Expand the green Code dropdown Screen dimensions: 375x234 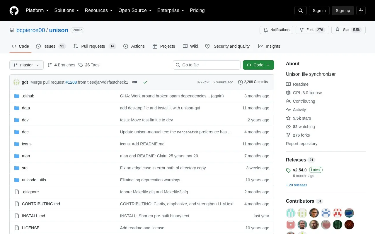pos(258,65)
